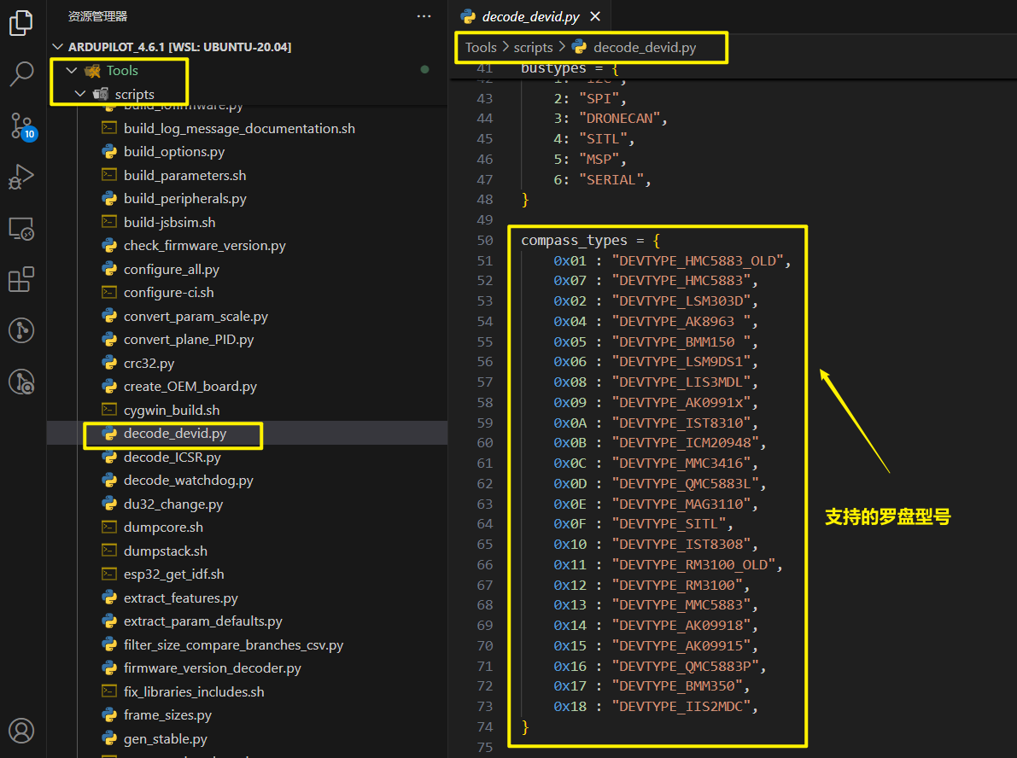Close the decode_devid.py tab

click(595, 16)
